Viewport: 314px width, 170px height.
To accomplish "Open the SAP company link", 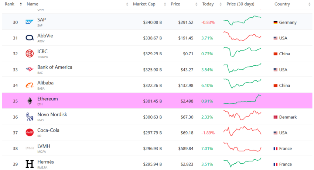I will point(41,20).
